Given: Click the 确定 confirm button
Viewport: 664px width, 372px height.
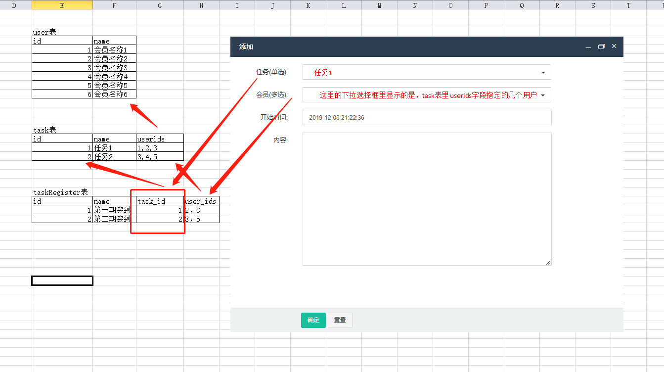Looking at the screenshot, I should click(x=313, y=320).
